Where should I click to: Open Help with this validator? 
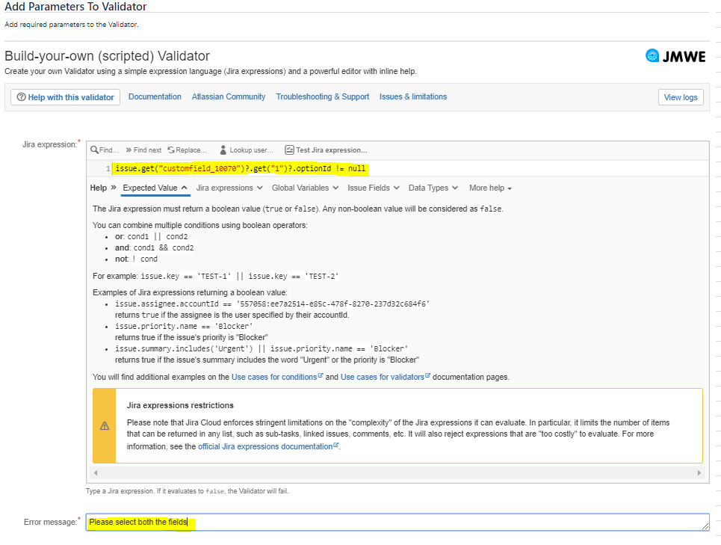click(x=65, y=97)
